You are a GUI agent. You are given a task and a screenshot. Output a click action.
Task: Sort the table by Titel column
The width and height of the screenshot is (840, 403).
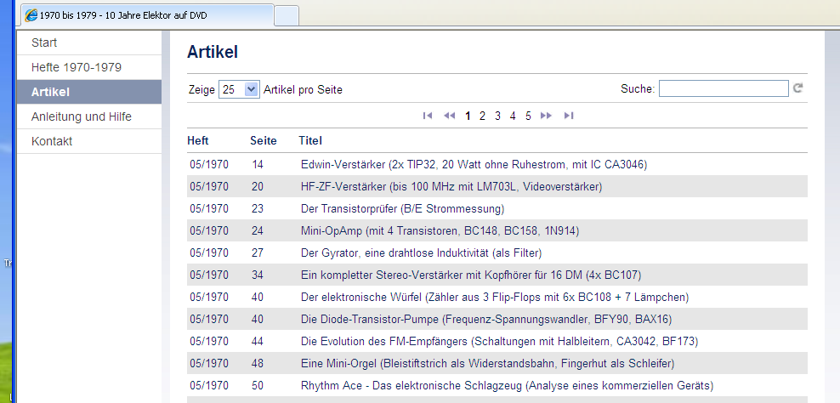(x=310, y=141)
